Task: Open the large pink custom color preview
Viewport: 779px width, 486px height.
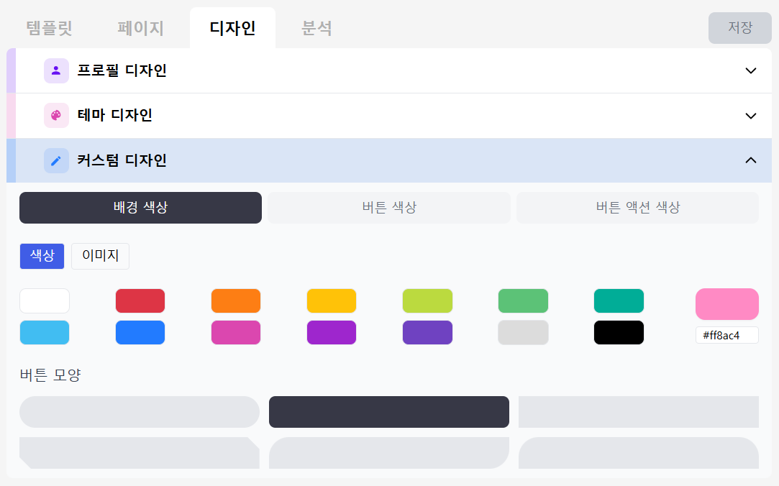Action: coord(726,304)
